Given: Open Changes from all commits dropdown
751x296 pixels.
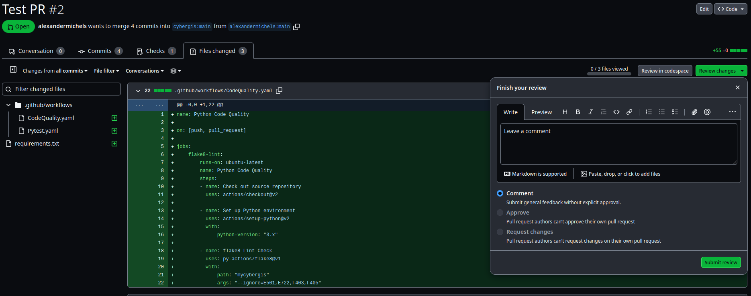Looking at the screenshot, I should coord(55,71).
